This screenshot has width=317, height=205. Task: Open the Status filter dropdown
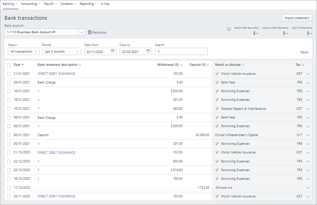pyautogui.click(x=24, y=51)
